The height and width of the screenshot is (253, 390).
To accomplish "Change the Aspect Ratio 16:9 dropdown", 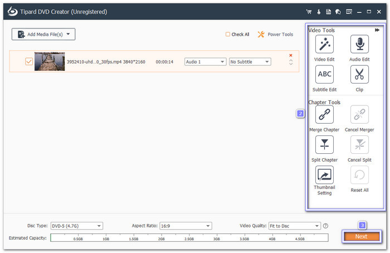I will [x=185, y=226].
